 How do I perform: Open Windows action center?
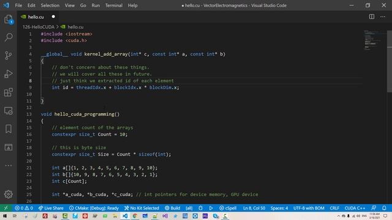[385, 216]
